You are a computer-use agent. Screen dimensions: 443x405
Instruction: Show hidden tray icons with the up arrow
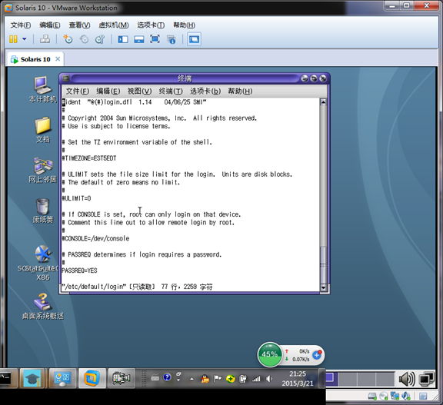[192, 379]
